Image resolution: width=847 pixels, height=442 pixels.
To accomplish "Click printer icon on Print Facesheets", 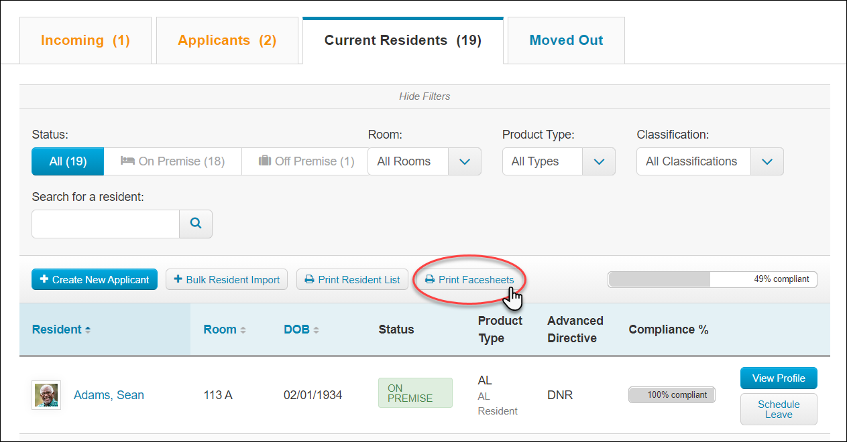I will click(430, 280).
